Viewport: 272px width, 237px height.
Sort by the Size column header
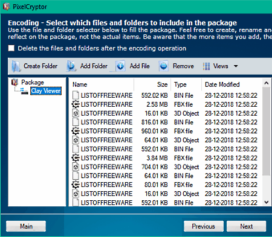pyautogui.click(x=152, y=84)
